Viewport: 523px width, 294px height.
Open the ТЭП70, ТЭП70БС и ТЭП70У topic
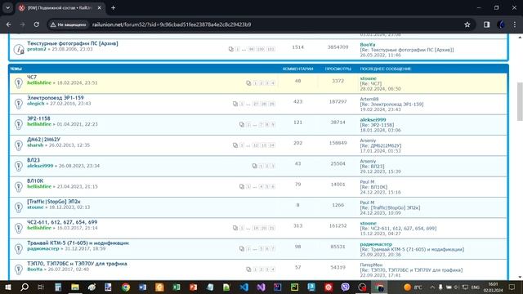[77, 263]
